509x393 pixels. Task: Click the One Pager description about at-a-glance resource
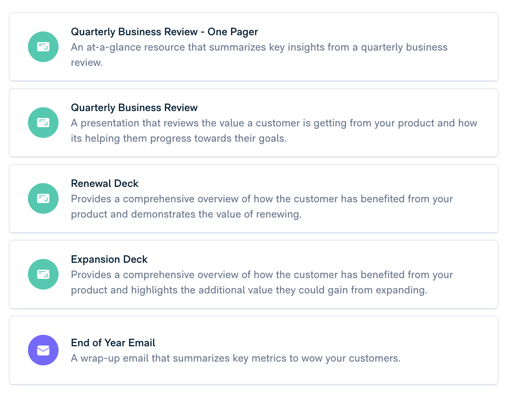[x=259, y=55]
